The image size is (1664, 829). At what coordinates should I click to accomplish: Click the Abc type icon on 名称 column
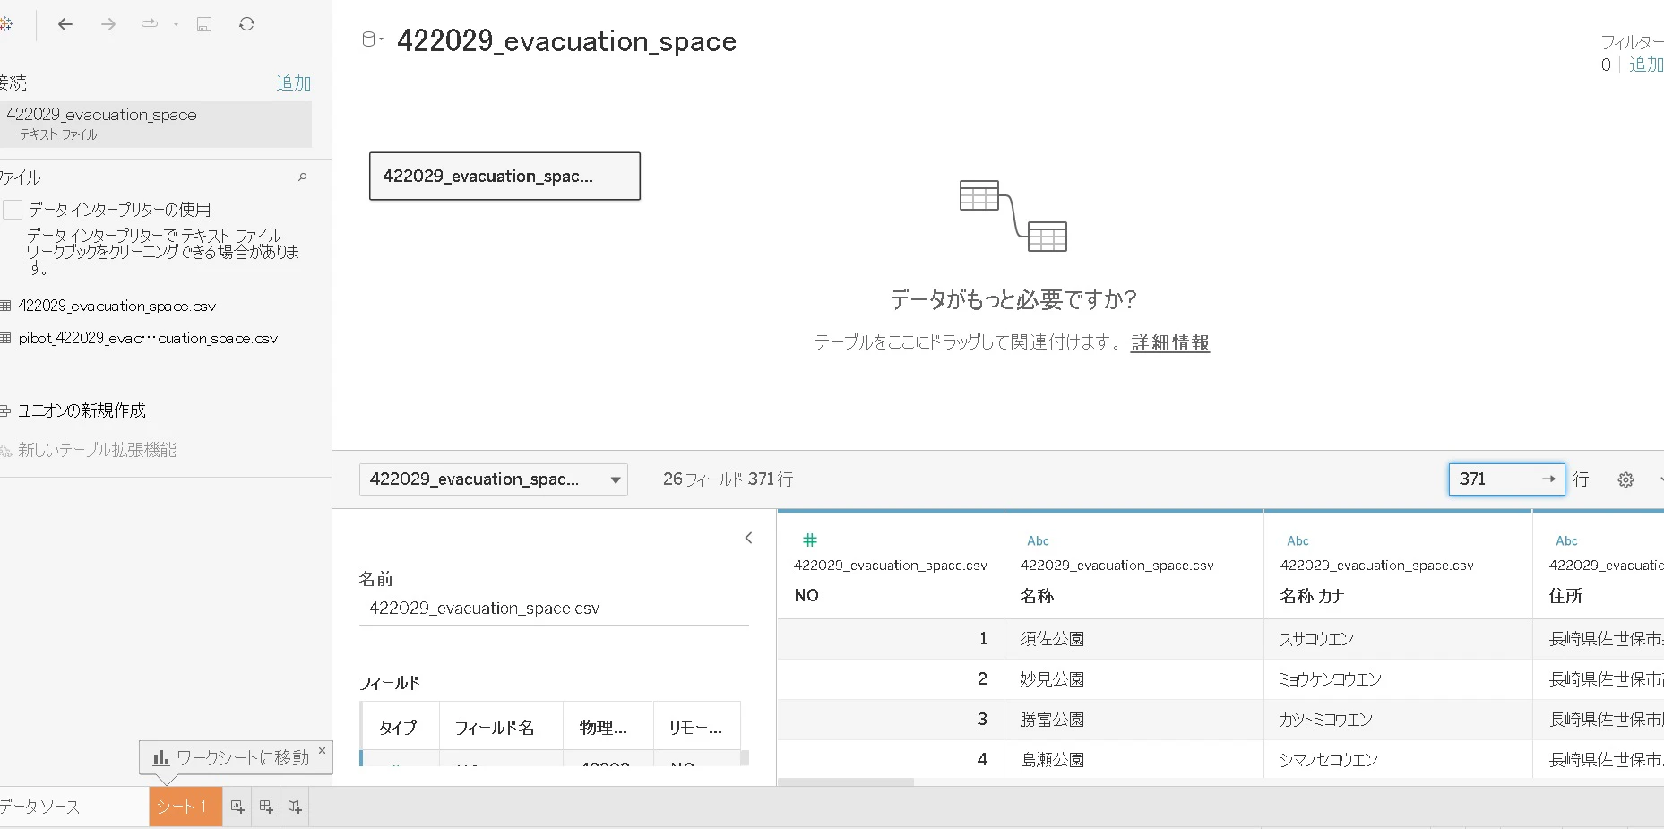1038,540
